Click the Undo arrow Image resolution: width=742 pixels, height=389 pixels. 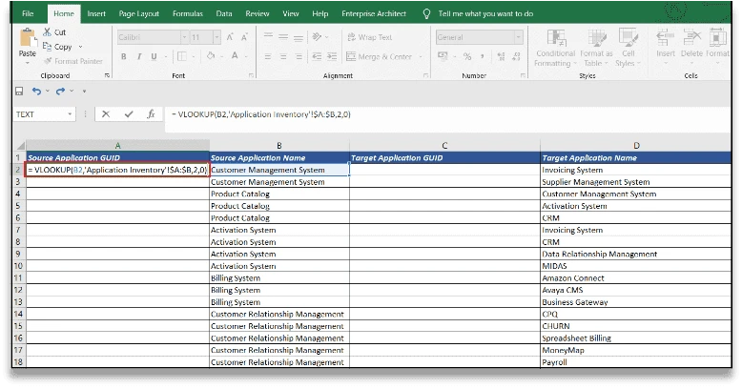(x=36, y=91)
